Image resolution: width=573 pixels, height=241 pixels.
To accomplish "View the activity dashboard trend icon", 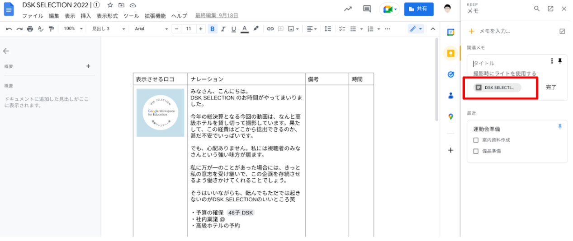I will [348, 9].
